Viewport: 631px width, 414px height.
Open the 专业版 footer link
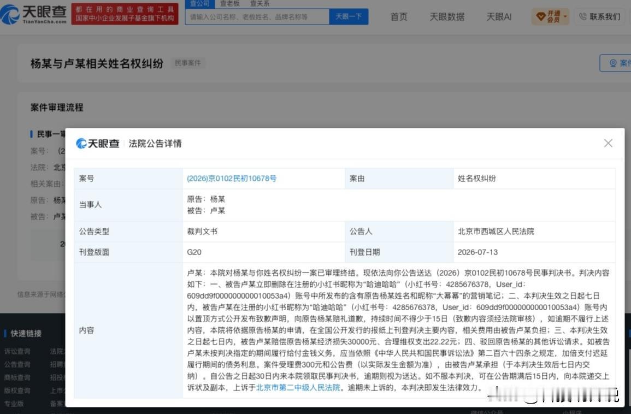point(14,403)
